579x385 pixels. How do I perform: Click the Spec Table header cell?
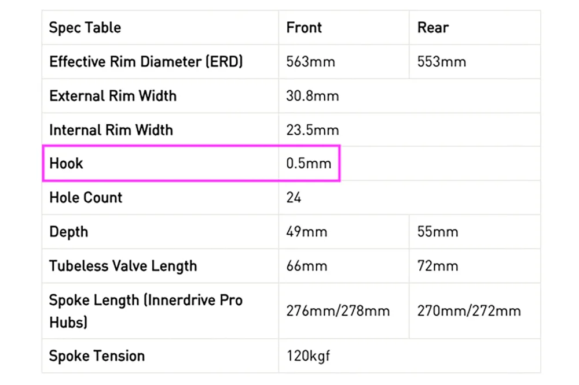(x=85, y=28)
